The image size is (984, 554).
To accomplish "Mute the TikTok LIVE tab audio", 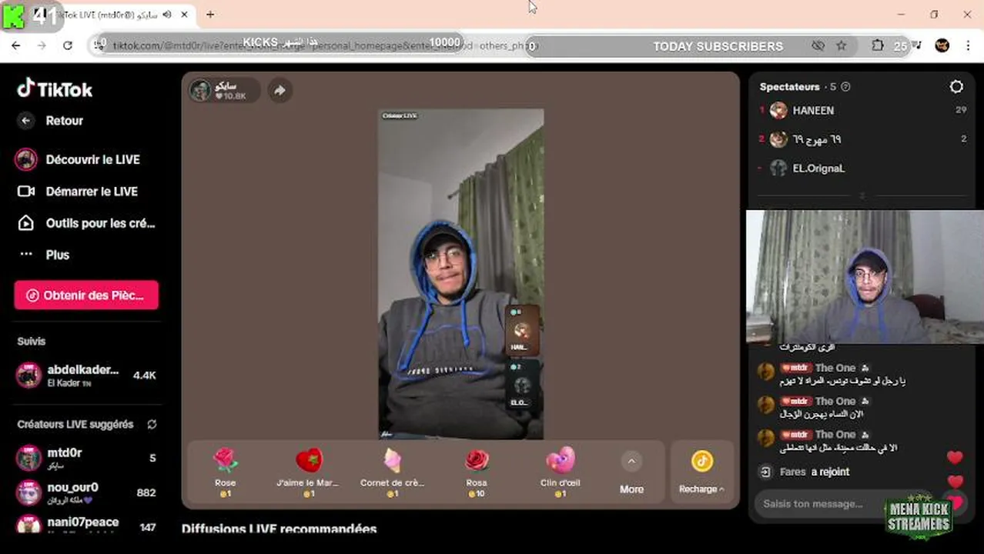I will pyautogui.click(x=166, y=15).
